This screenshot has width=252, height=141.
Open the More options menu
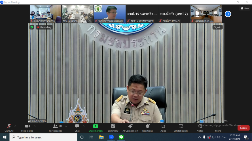218,128
